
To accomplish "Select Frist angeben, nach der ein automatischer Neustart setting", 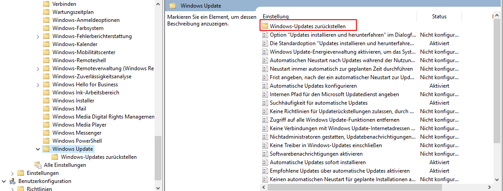I will 343,77.
